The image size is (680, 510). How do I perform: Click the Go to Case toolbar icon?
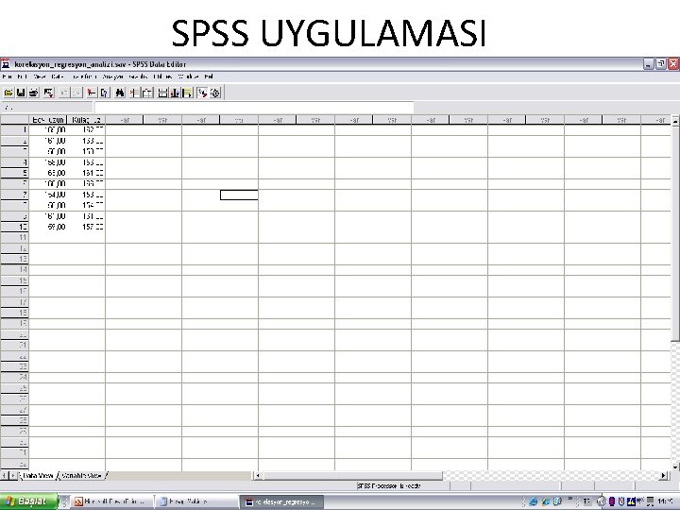pos(91,93)
